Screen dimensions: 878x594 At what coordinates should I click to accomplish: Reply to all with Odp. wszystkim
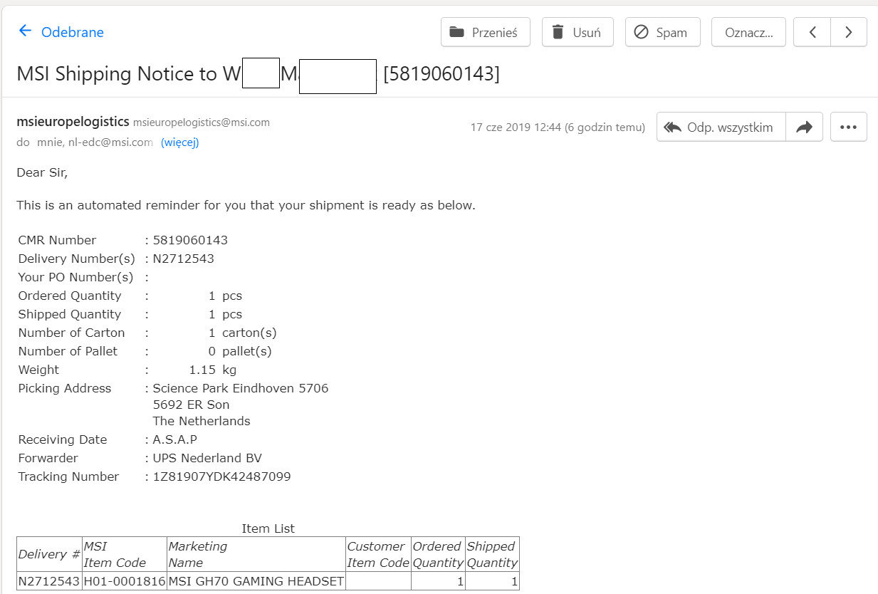[721, 127]
